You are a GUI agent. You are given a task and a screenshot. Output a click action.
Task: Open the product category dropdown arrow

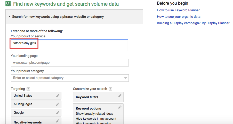[126, 78]
